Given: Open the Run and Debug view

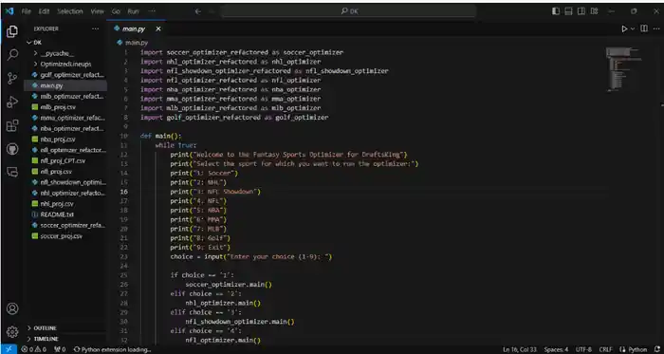Looking at the screenshot, I should click(x=12, y=102).
